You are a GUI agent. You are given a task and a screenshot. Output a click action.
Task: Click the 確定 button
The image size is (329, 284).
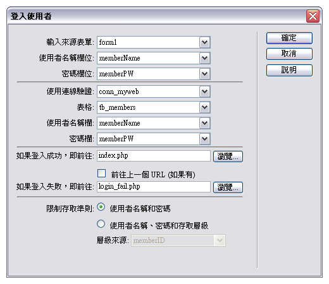click(289, 38)
